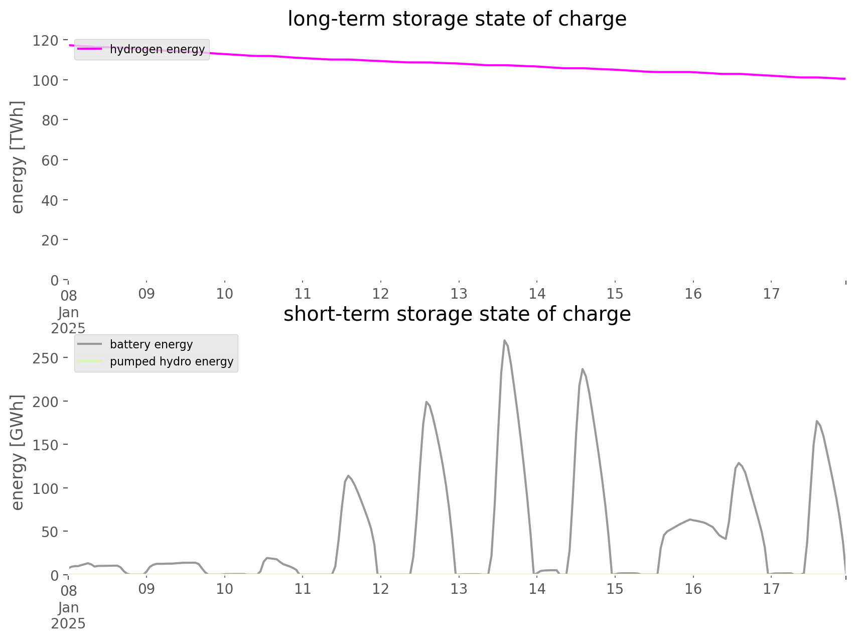Click the battery peak on January 17

tap(817, 421)
